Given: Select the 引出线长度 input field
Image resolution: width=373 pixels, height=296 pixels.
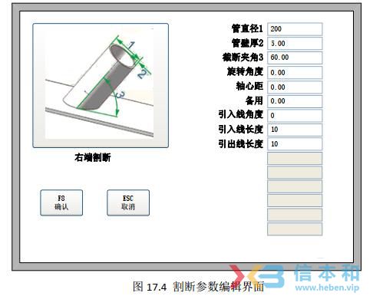Looking at the screenshot, I should tap(295, 144).
